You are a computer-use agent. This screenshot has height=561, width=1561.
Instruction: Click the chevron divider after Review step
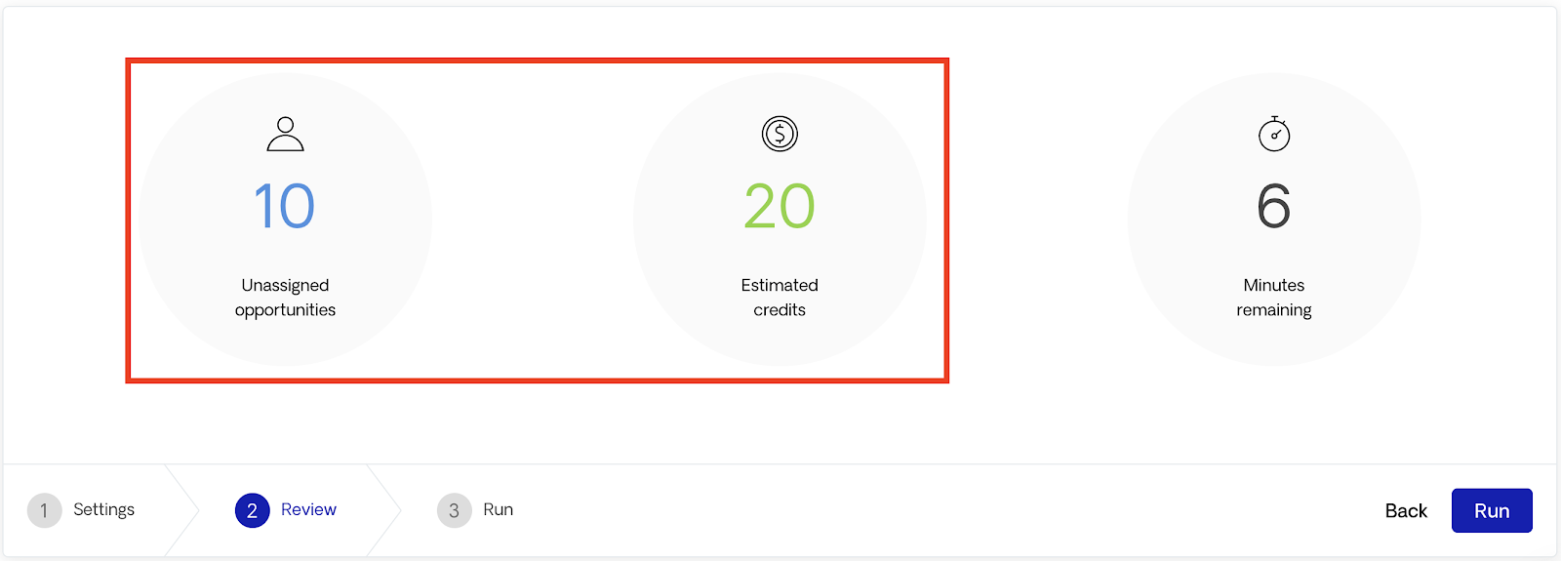[x=385, y=510]
